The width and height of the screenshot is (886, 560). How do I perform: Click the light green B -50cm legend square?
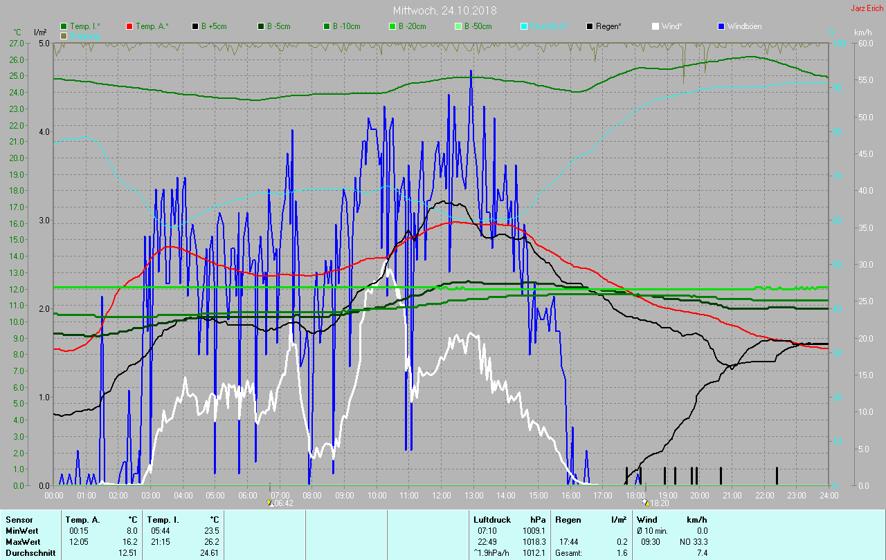[458, 26]
